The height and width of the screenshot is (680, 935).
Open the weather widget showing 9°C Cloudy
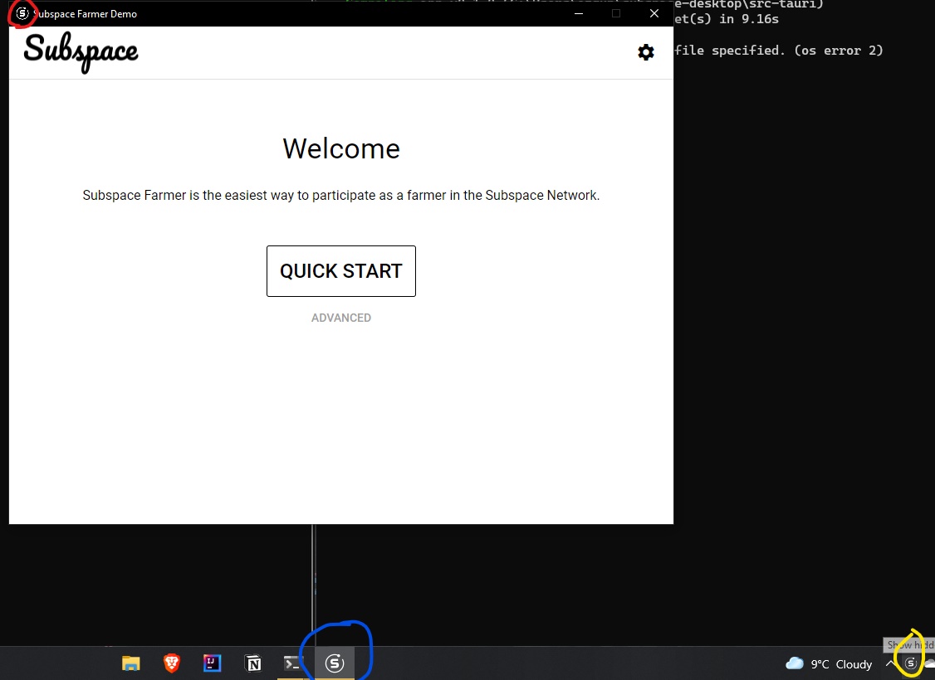click(830, 663)
